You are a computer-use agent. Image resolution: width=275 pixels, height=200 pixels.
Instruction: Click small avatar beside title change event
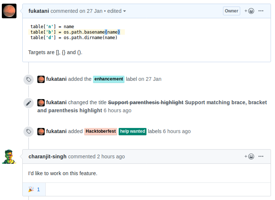41,102
